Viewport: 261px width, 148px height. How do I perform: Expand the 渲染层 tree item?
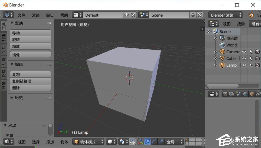click(215, 38)
